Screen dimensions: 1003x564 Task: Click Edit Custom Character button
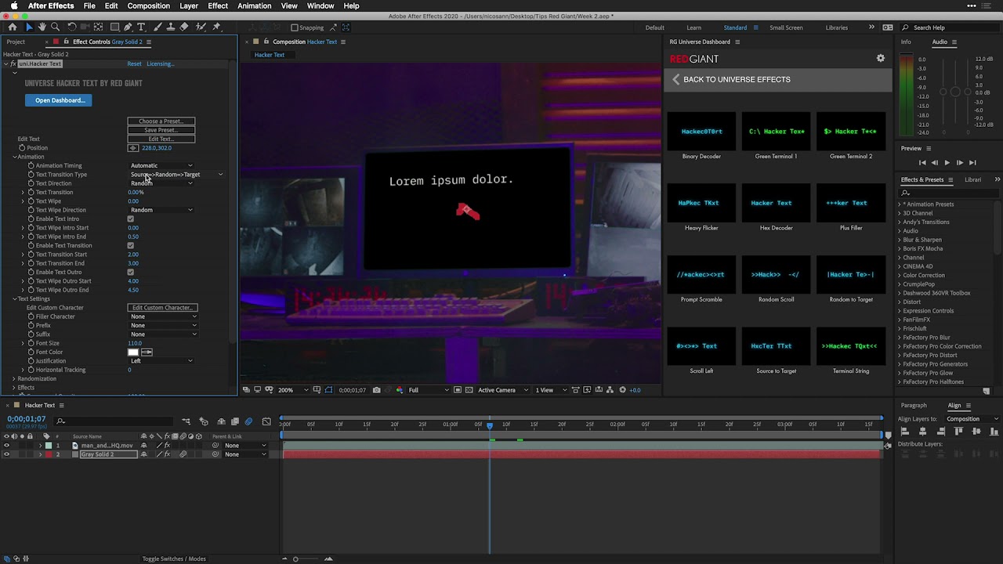(162, 308)
